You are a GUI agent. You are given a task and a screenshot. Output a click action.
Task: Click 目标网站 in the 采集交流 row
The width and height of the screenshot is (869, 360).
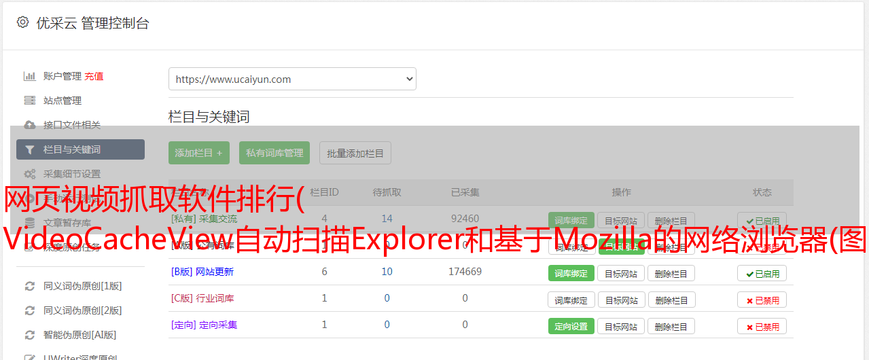(x=621, y=220)
